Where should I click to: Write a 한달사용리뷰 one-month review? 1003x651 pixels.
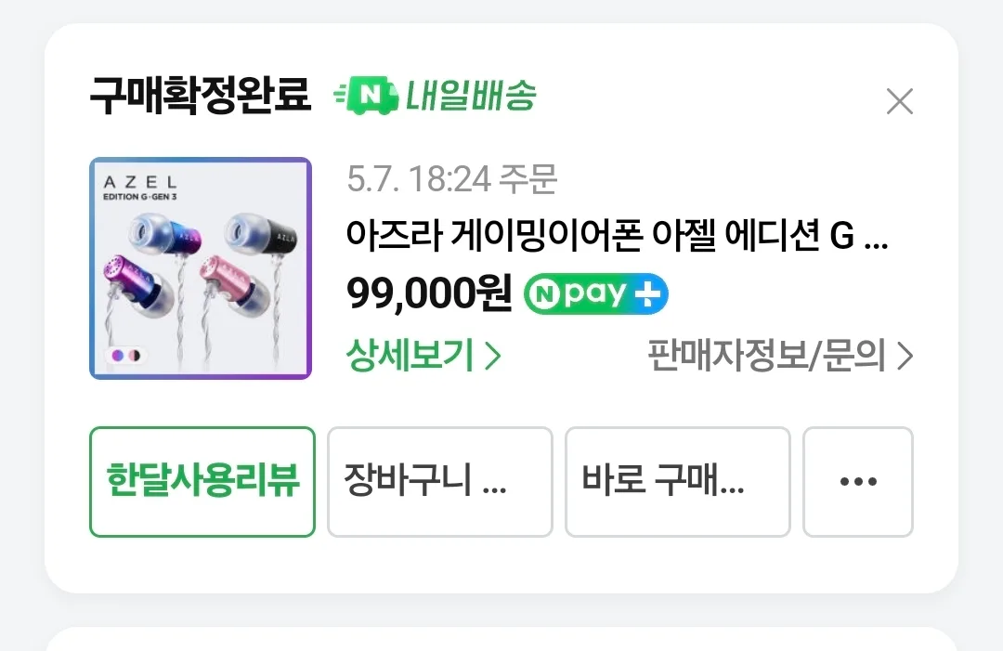coord(202,482)
